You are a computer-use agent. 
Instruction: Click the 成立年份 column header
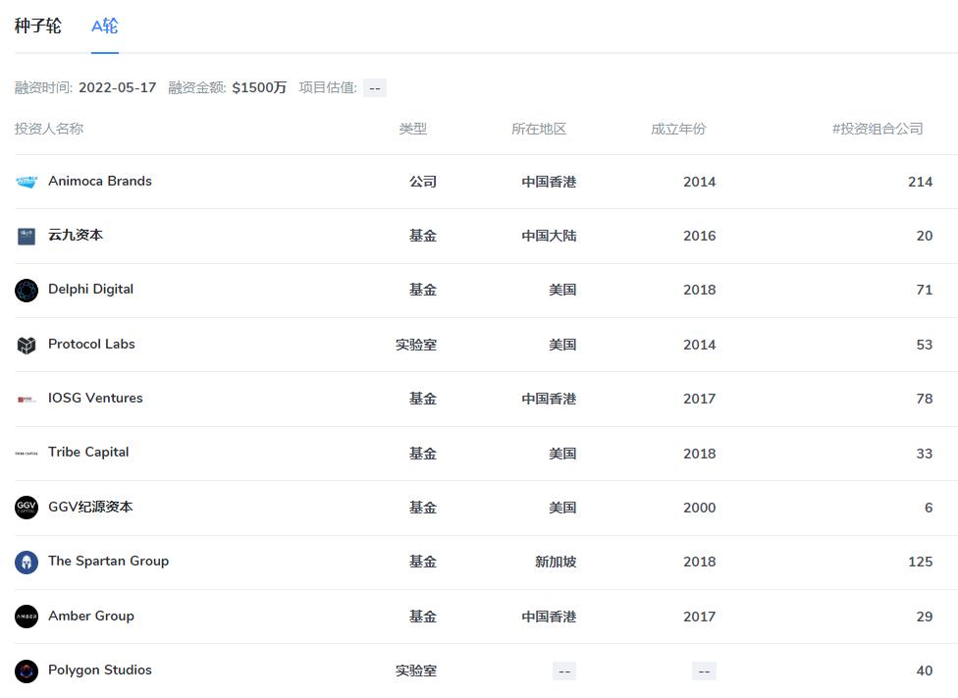pos(677,129)
